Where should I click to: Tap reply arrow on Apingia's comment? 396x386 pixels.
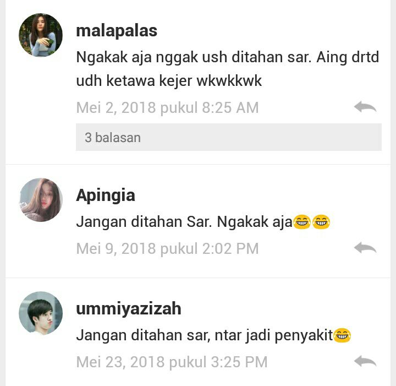point(365,248)
